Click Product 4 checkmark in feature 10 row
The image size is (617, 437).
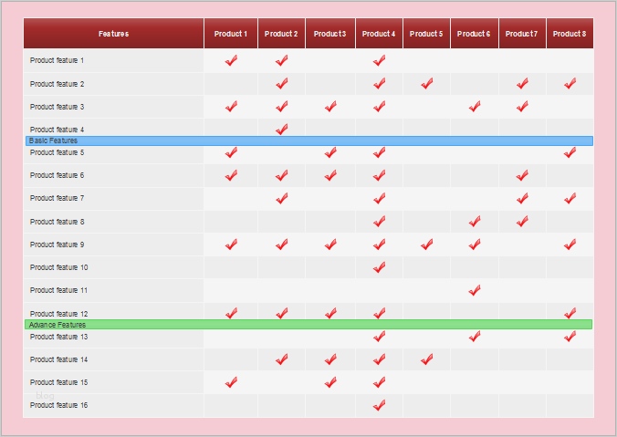click(x=379, y=267)
